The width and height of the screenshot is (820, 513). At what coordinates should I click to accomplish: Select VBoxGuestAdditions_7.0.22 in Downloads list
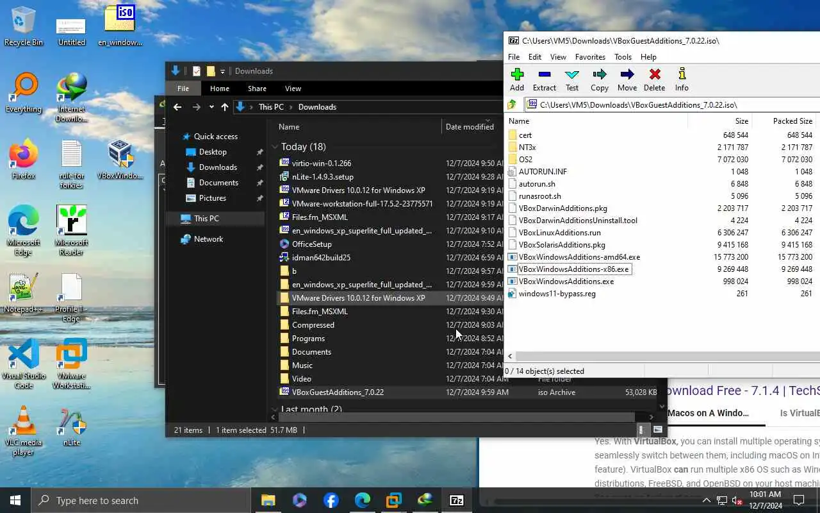click(469, 392)
